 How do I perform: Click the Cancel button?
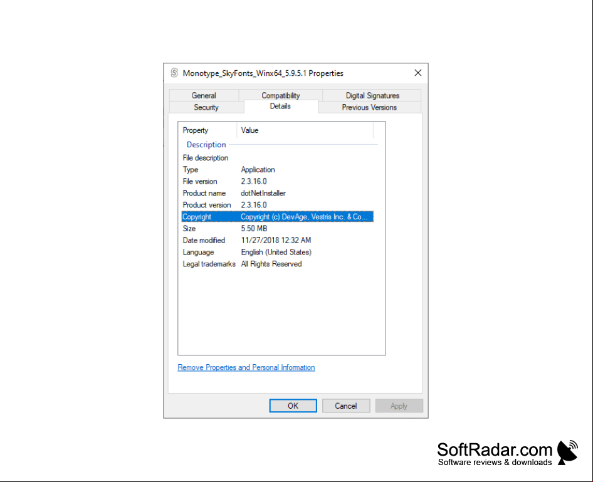click(346, 406)
